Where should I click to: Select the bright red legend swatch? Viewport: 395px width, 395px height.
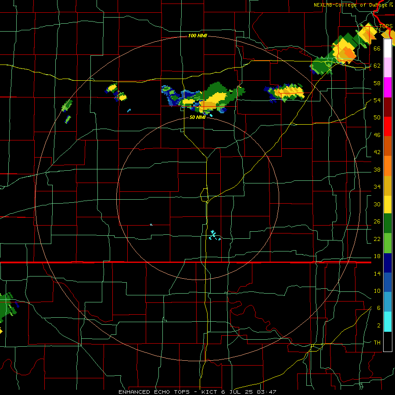(x=388, y=126)
